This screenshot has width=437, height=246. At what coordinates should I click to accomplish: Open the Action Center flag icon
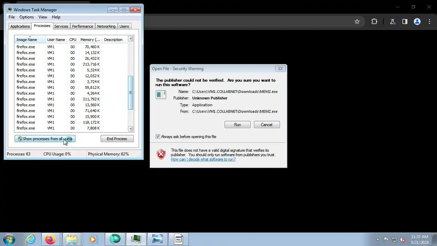point(386,240)
